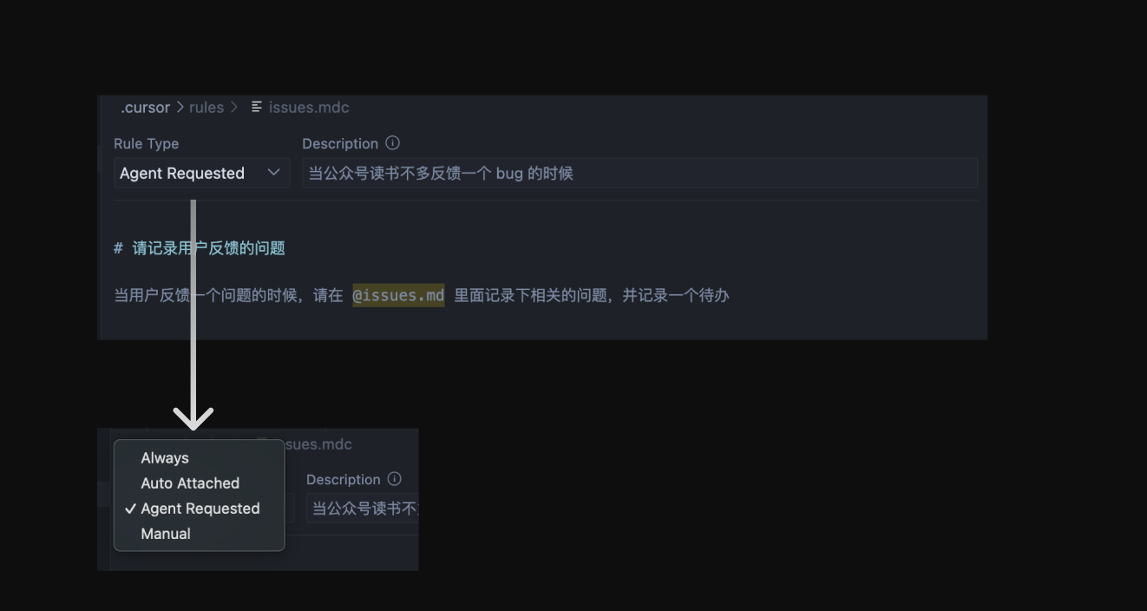Select issues.mdc in the upper breadcrumb
This screenshot has height=611, width=1147.
tap(309, 108)
